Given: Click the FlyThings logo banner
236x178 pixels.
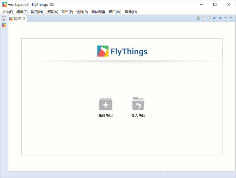Looking at the screenshot, I should click(122, 51).
